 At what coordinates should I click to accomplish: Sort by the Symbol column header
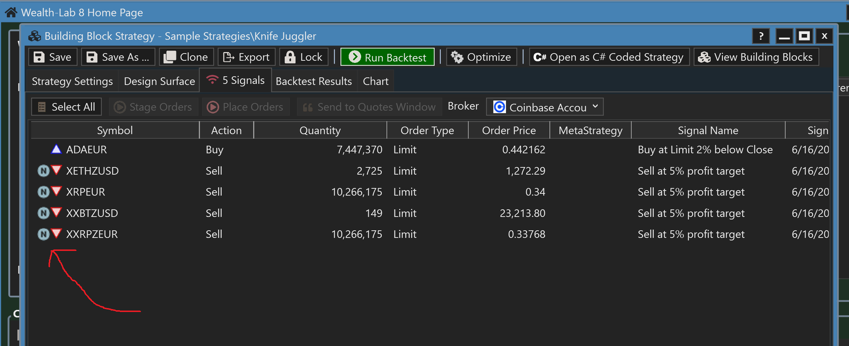pyautogui.click(x=115, y=130)
